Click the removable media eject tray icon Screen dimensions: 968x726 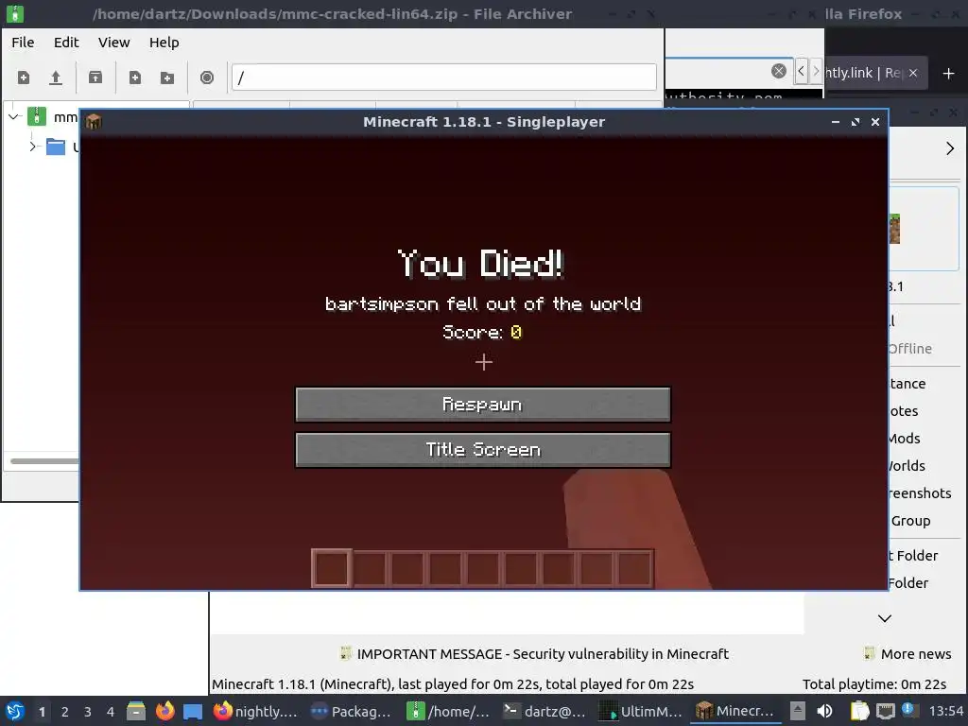[798, 711]
